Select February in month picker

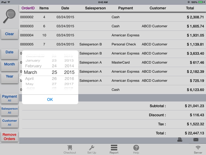pos(33,66)
